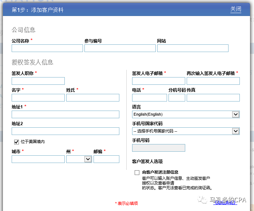Viewport: 254px width, 211px height.
Task: Click the 参与编号 text field
Action: click(120, 48)
